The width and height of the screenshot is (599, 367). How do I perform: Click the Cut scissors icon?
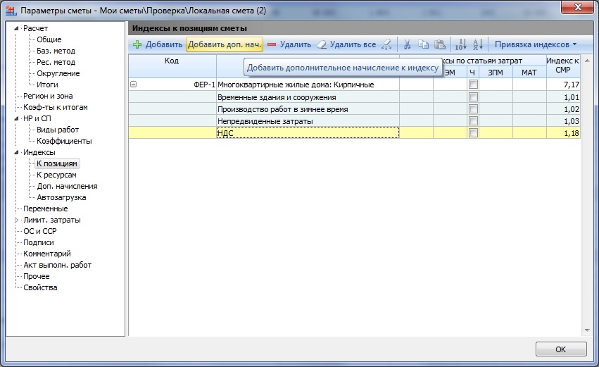[x=408, y=44]
